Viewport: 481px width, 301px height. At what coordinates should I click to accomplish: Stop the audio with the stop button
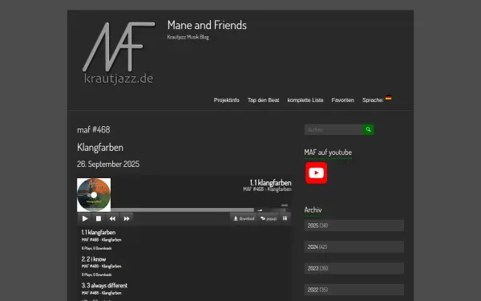point(99,218)
